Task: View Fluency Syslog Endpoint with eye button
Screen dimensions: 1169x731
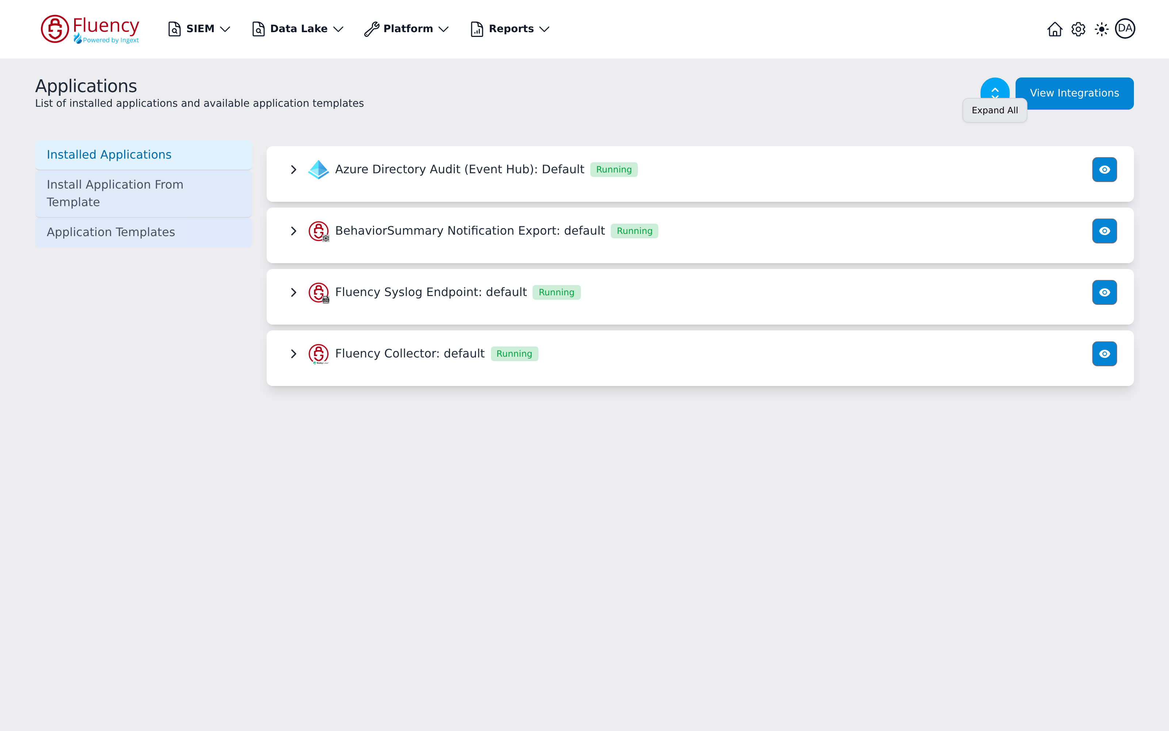Action: (x=1104, y=292)
